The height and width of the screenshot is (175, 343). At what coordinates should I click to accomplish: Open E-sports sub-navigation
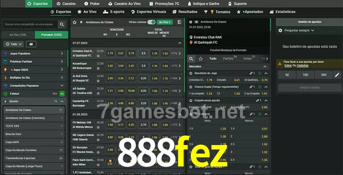[114, 12]
